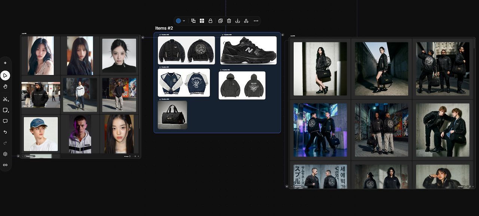Click the Creation label above the sneaker image
Image resolution: width=479 pixels, height=216 pixels.
point(227,34)
